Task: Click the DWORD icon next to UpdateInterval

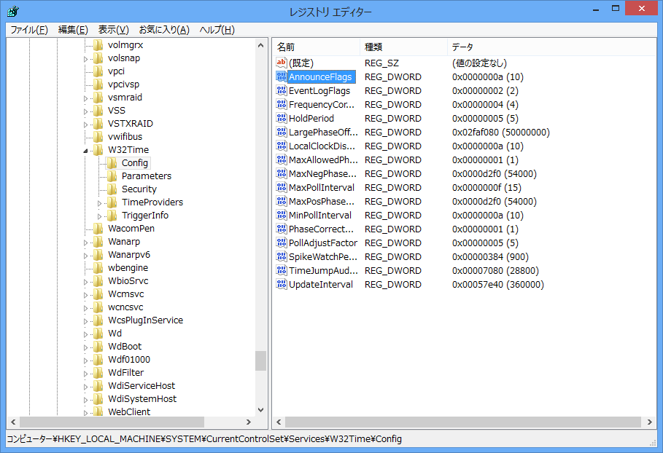Action: pos(282,284)
